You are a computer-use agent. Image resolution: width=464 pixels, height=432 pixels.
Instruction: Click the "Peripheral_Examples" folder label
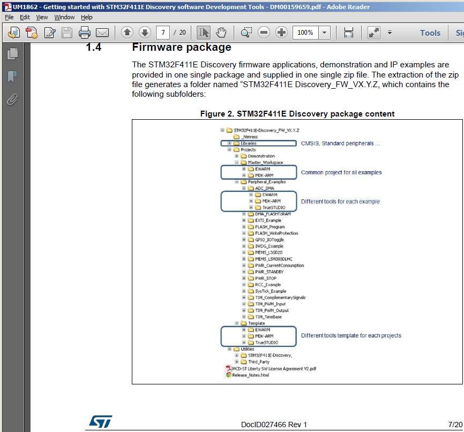[x=267, y=182]
